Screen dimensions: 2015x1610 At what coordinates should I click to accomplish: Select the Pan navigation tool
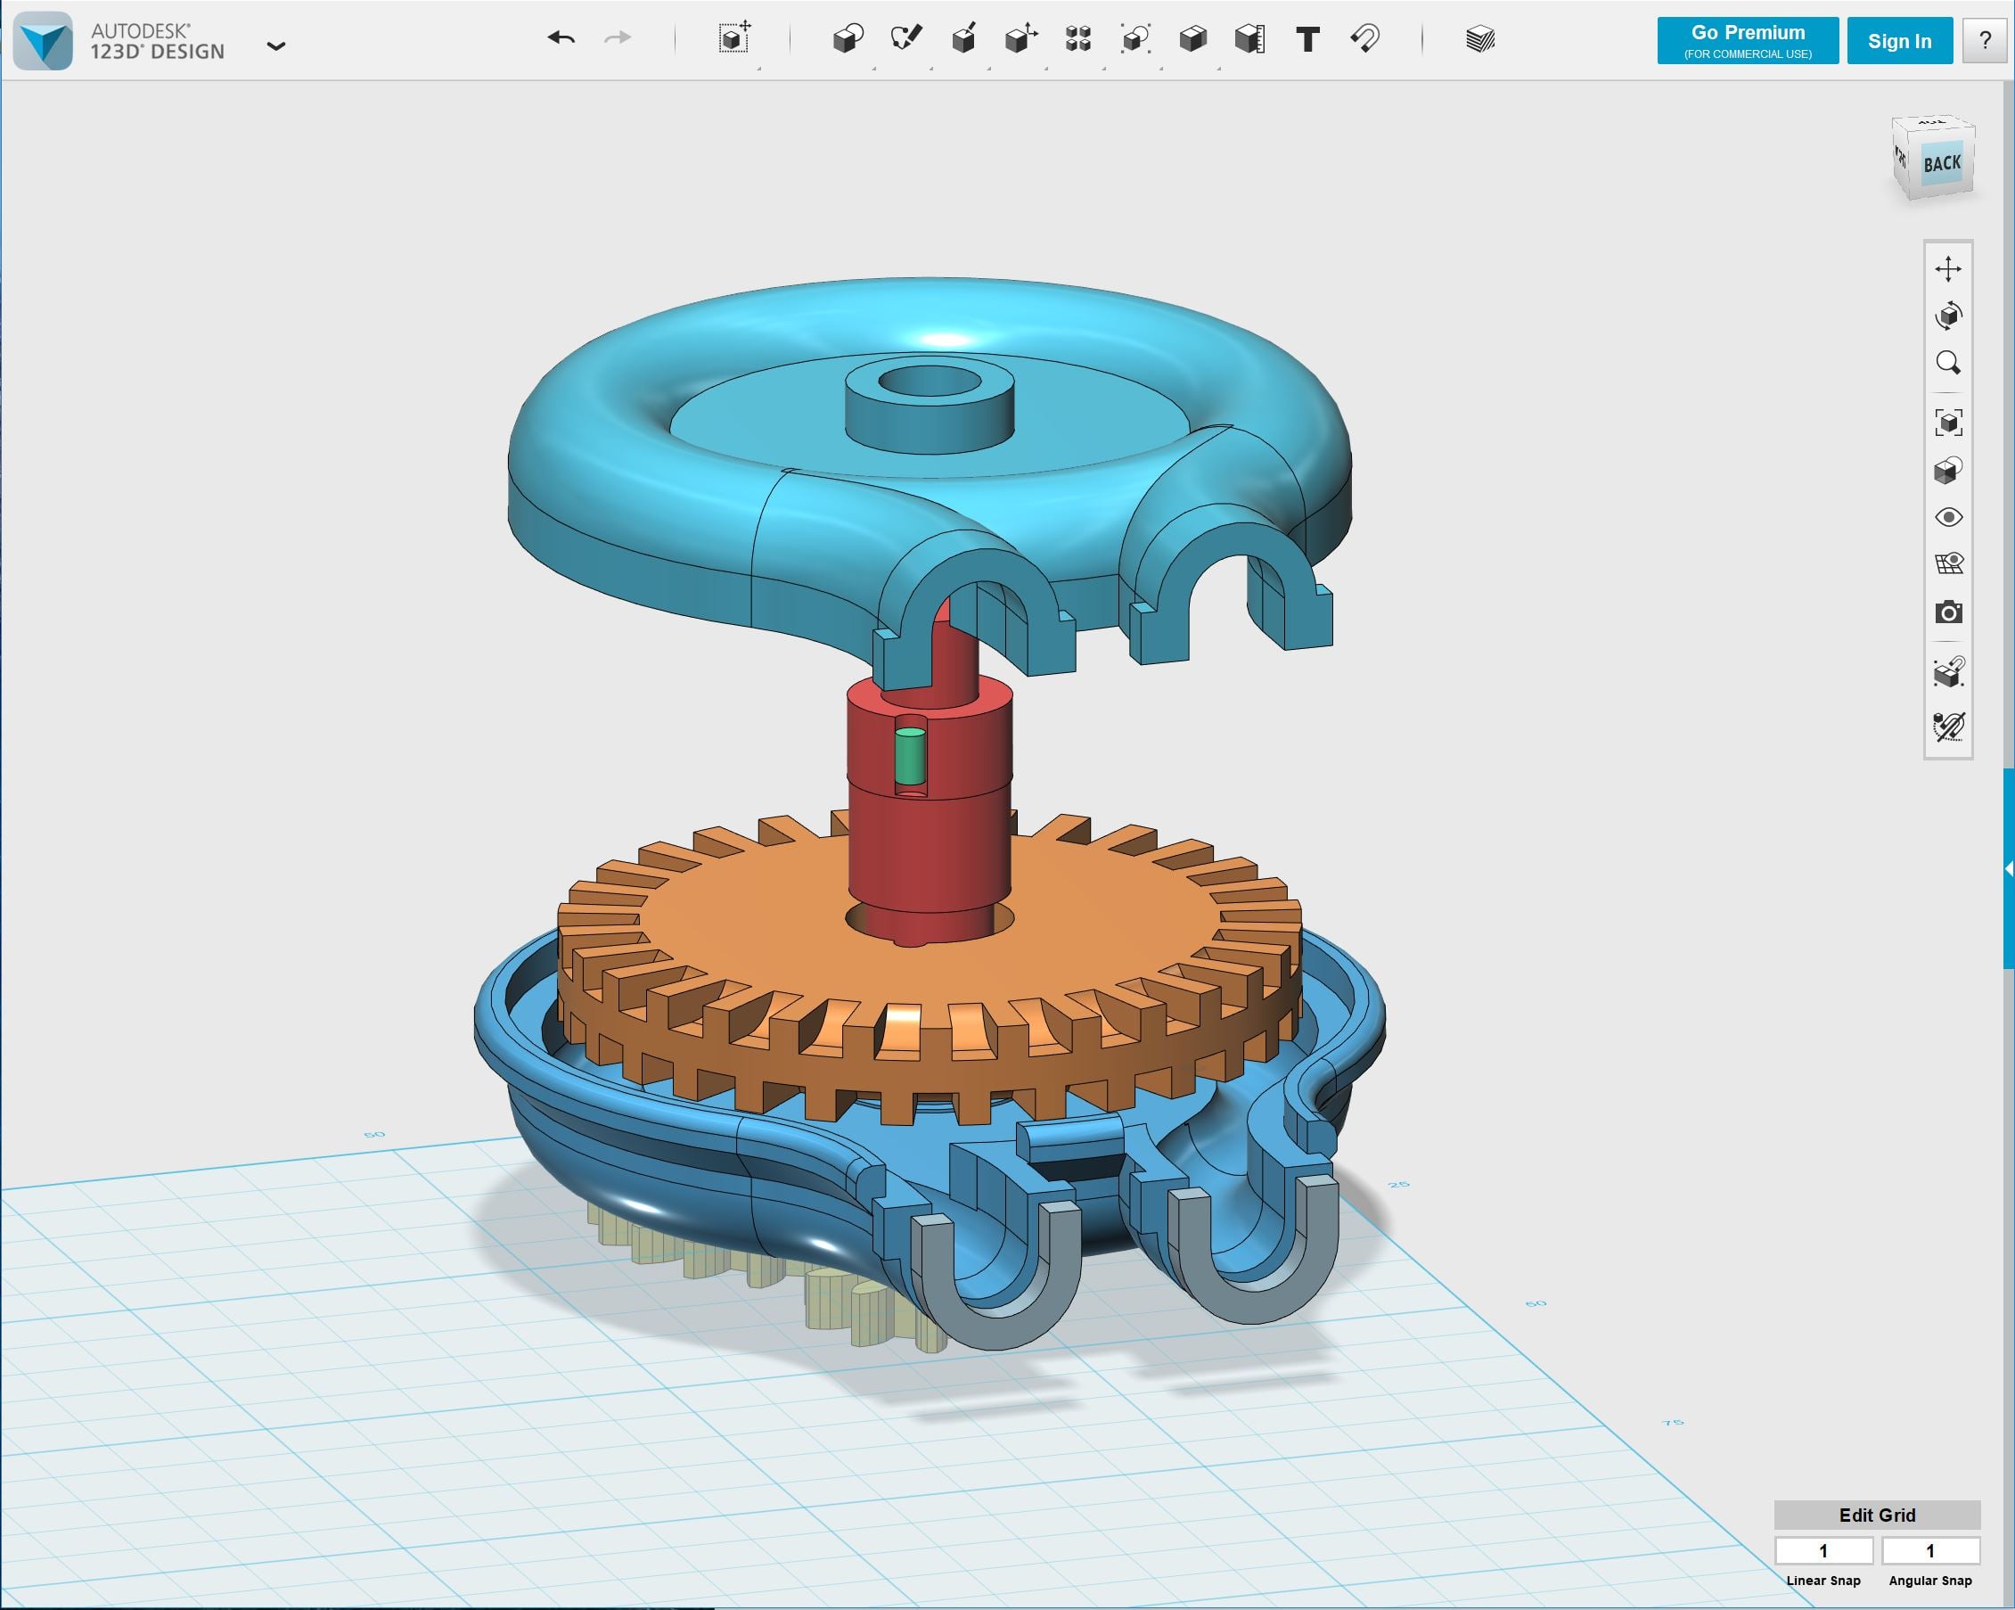(x=1947, y=269)
